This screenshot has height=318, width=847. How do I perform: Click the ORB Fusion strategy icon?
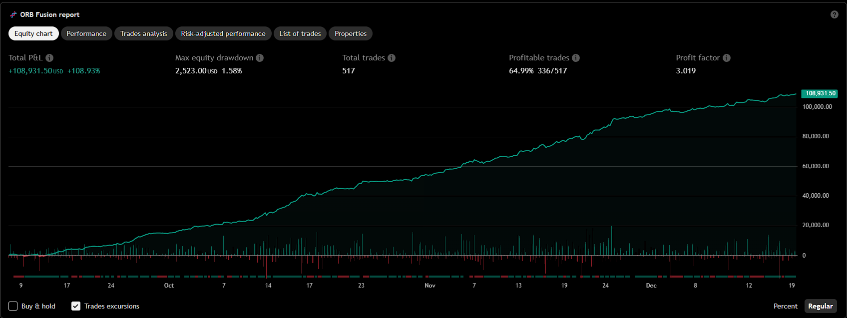13,15
